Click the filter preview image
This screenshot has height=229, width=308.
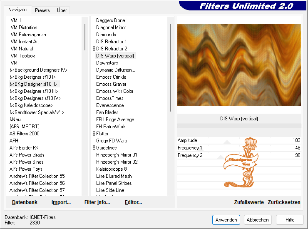[x=239, y=65]
